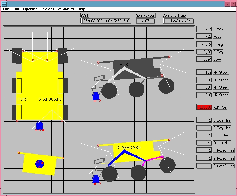Click the front wheel of PORT side view
Screen dimensions: 237x196
coord(109,91)
